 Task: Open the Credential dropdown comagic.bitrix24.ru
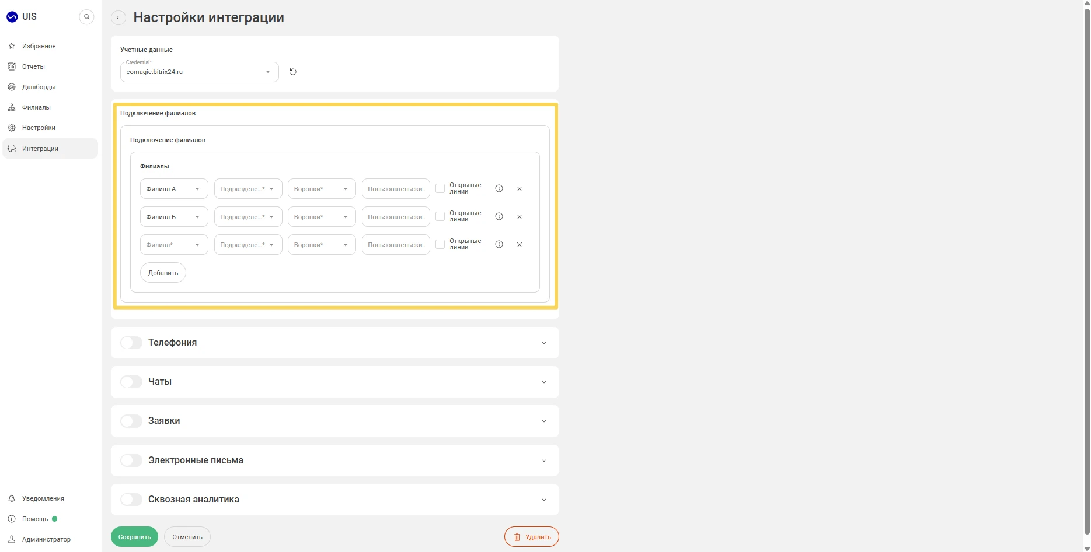(x=200, y=72)
